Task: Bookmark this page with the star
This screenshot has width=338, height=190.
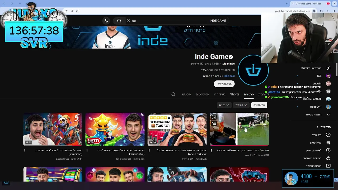Action: pyautogui.click(x=67, y=11)
